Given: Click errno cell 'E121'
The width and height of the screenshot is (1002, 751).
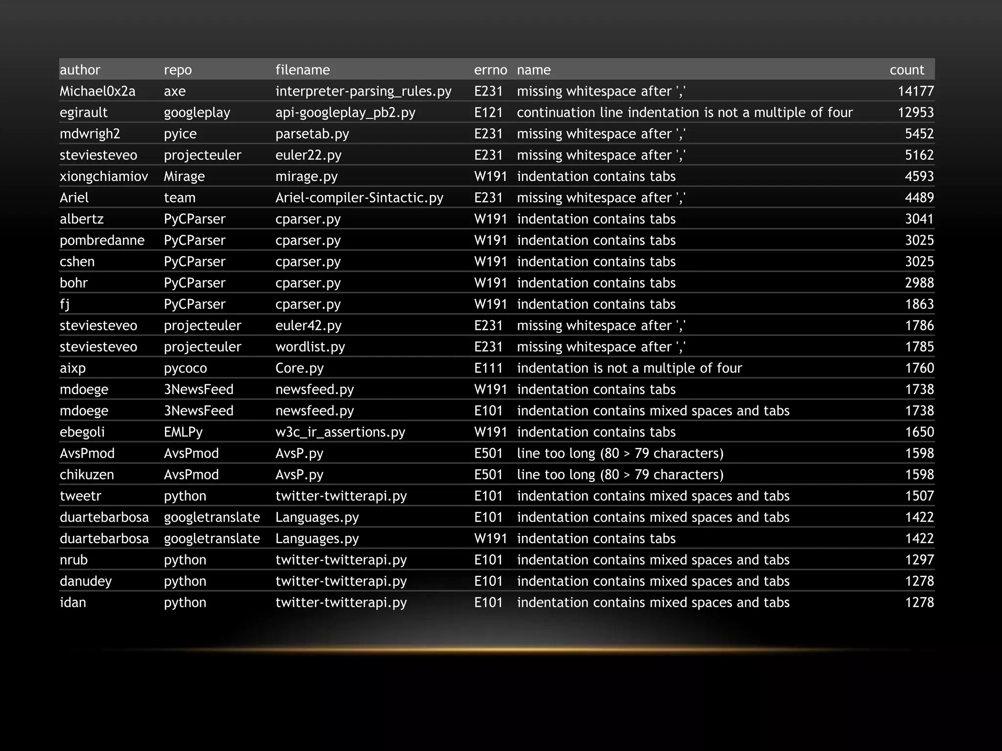Looking at the screenshot, I should [x=488, y=112].
